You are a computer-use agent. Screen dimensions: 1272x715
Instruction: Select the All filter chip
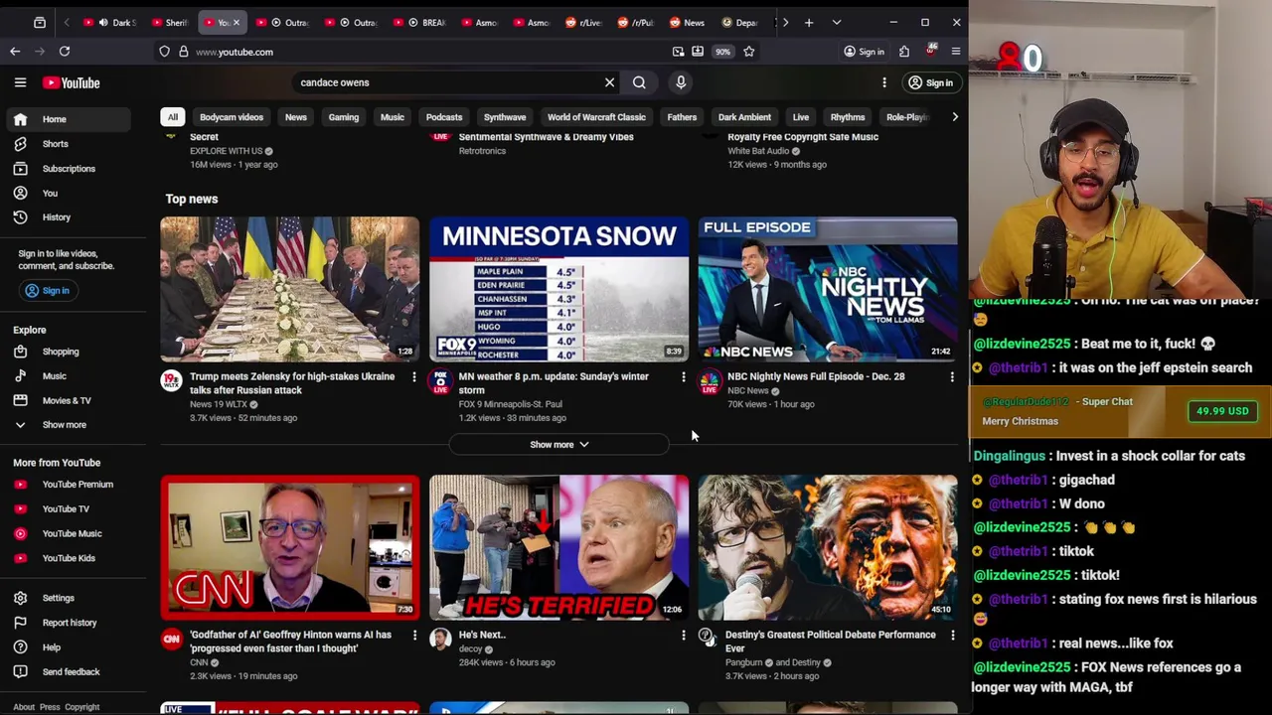[x=173, y=117]
